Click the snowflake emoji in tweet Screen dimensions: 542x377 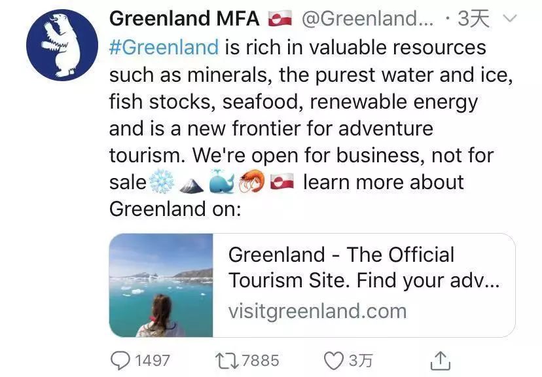160,183
